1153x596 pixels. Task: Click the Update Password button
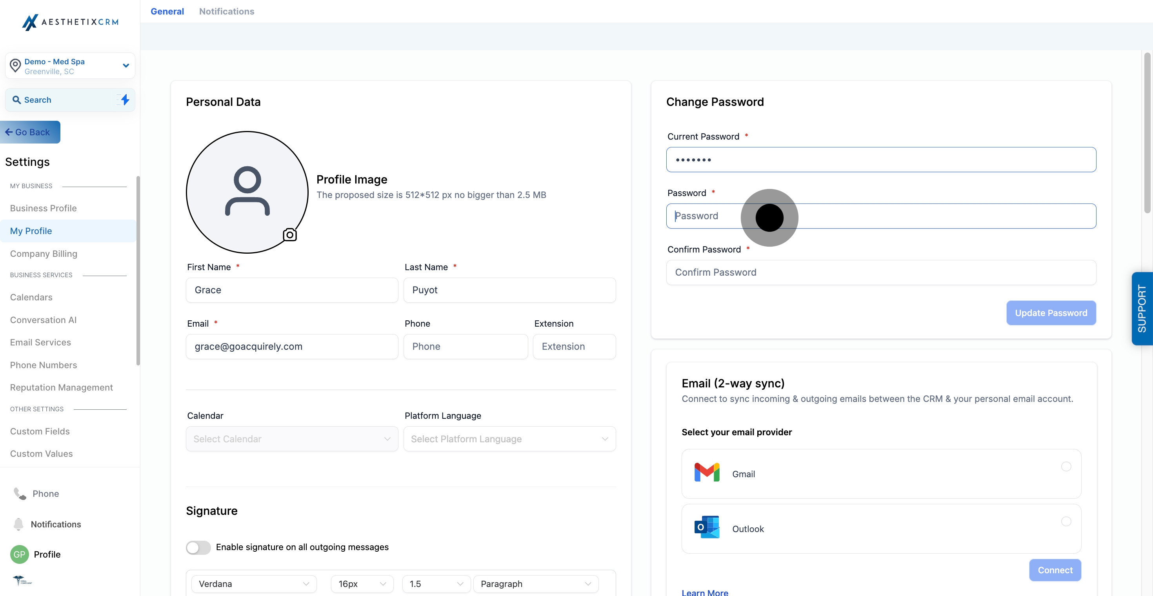[1051, 313]
